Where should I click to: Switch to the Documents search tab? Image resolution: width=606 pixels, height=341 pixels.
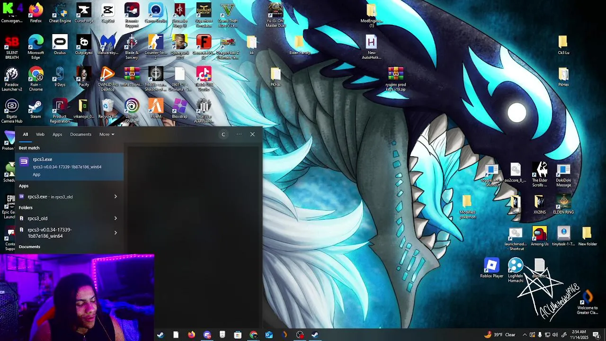tap(80, 135)
